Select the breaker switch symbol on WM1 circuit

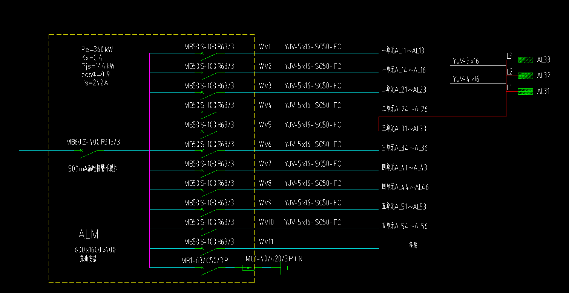[209, 56]
